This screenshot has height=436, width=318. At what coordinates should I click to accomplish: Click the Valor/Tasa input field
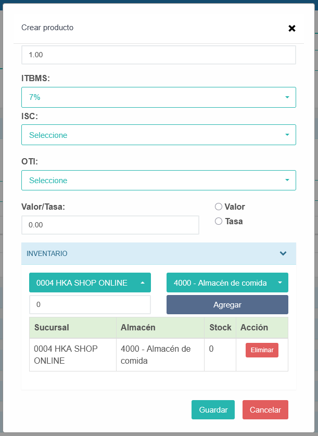click(110, 225)
